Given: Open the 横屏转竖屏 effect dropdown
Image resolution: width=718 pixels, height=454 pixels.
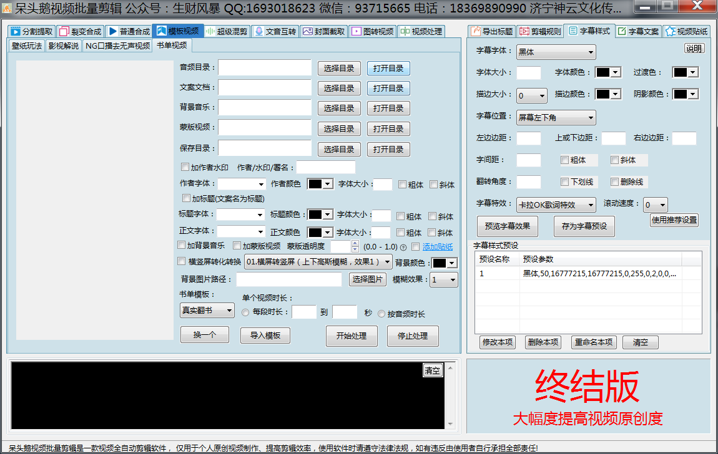Looking at the screenshot, I should pos(318,262).
